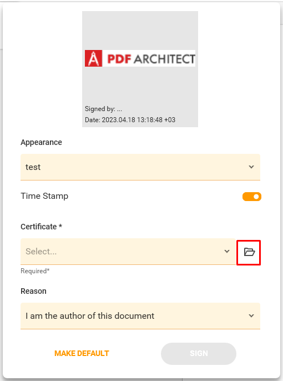Click the Appearance field label
Image resolution: width=283 pixels, height=381 pixels.
click(x=41, y=142)
